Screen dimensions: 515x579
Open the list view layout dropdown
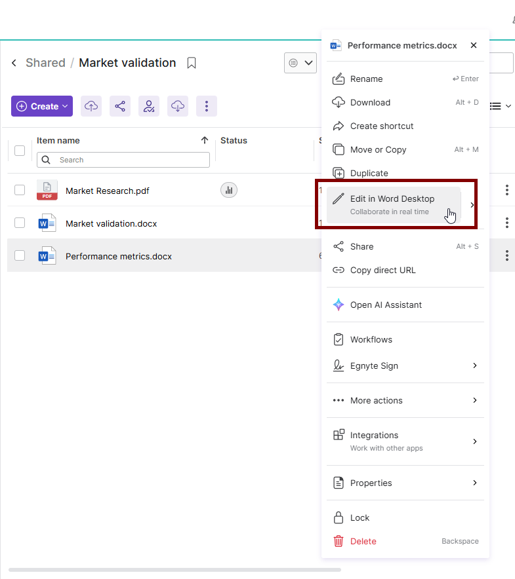tap(500, 106)
